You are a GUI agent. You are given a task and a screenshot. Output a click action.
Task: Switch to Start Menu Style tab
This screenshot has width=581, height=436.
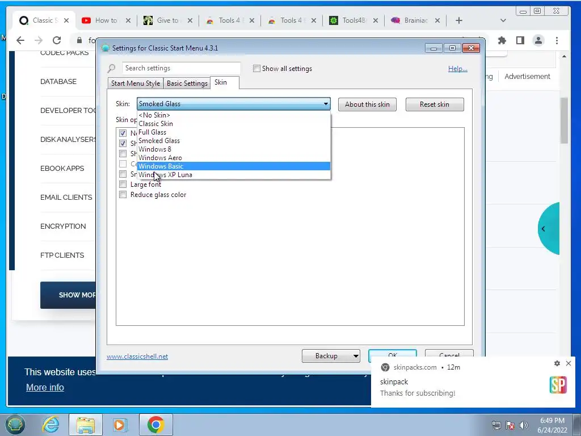click(136, 83)
